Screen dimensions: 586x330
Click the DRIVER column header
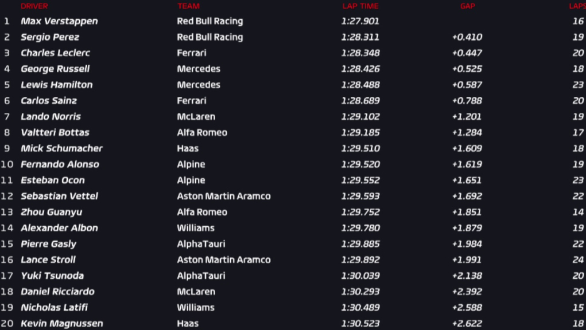(x=34, y=6)
